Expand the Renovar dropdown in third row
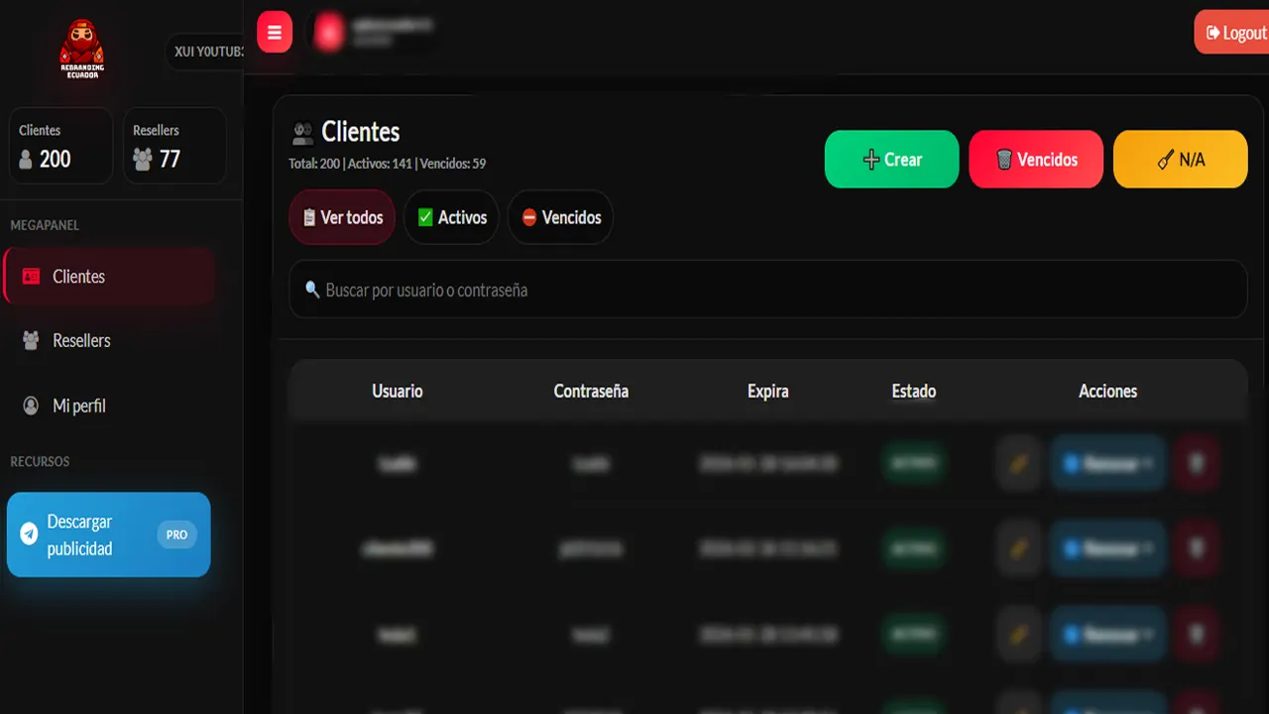The height and width of the screenshot is (714, 1269). 1107,634
